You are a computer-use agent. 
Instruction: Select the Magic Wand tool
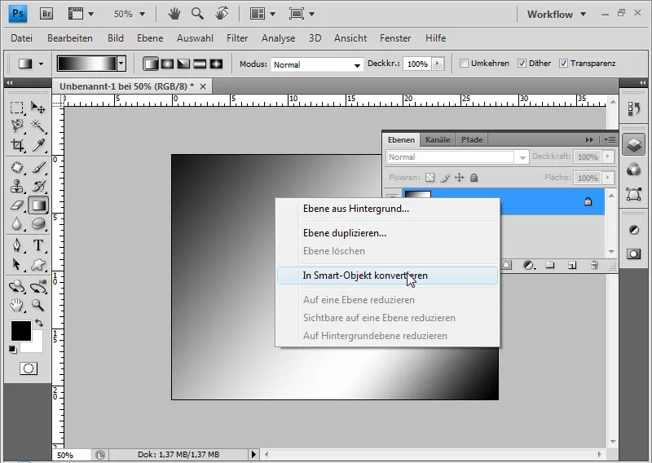[38, 126]
